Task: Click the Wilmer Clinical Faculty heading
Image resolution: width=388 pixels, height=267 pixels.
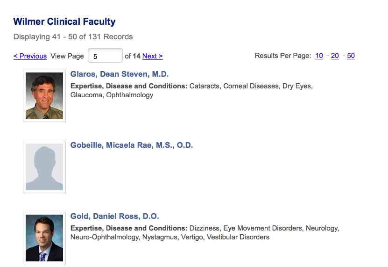Action: (x=64, y=22)
